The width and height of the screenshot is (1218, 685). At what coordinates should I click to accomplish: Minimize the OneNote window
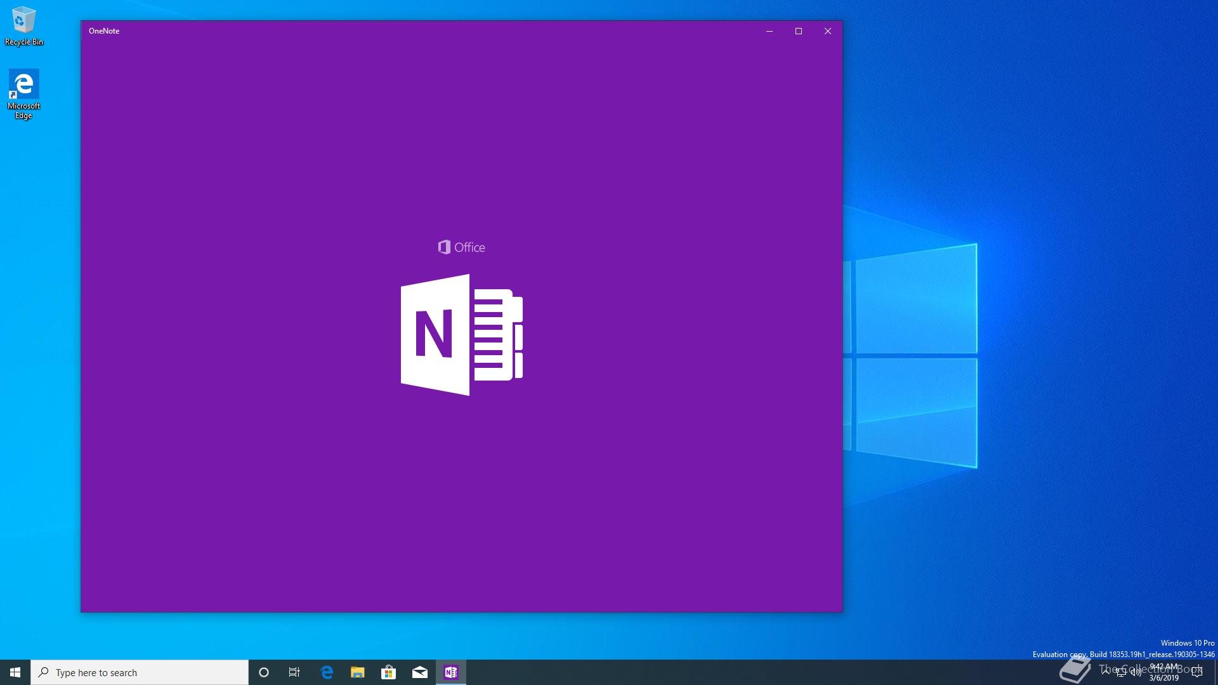click(x=769, y=31)
